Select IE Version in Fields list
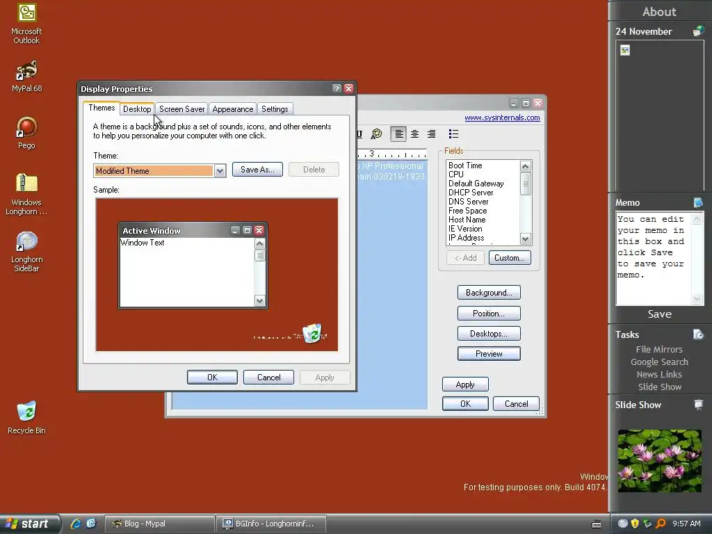 pos(465,229)
